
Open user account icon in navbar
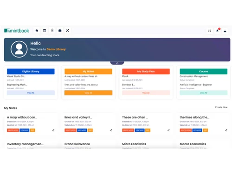pyautogui.click(x=225, y=31)
